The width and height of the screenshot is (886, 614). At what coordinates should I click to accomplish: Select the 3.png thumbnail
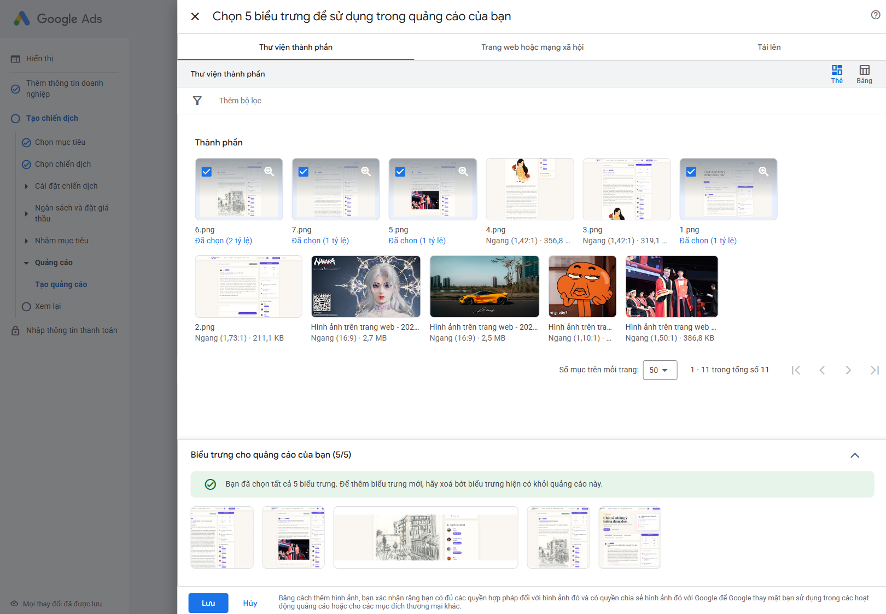click(x=627, y=189)
